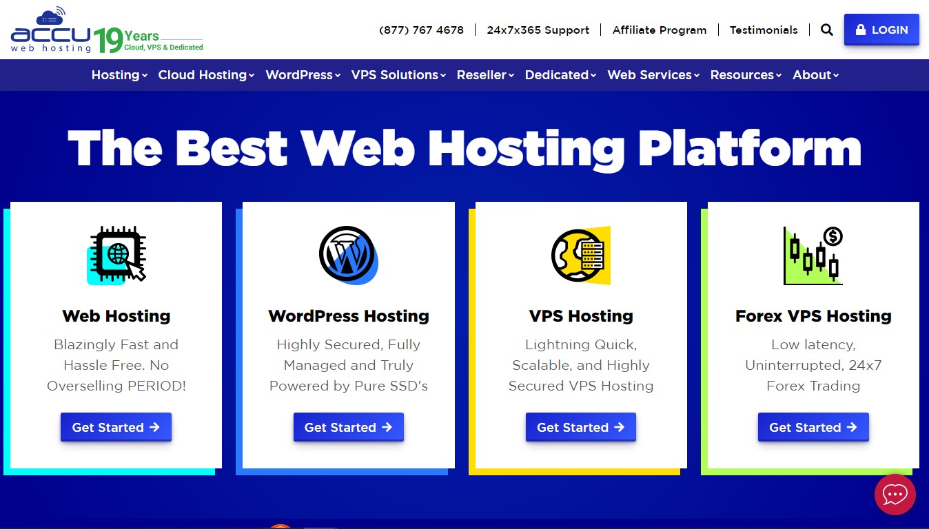Open 24x7x365 Support link
This screenshot has height=529, width=929.
click(x=538, y=30)
